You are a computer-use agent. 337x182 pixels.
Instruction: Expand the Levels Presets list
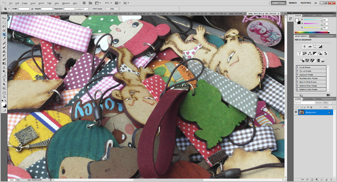pyautogui.click(x=311, y=67)
